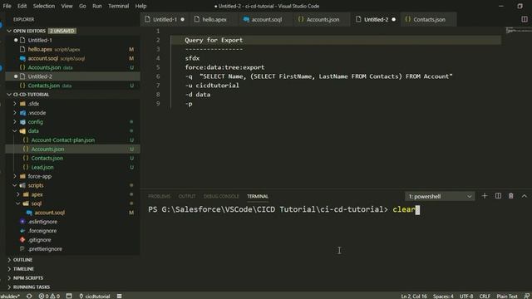The width and height of the screenshot is (532, 299).
Task: Open the View menu
Action: point(66,6)
